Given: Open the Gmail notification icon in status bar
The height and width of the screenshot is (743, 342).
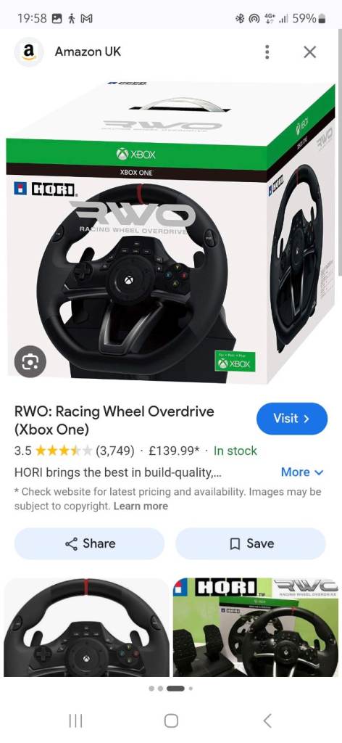Looking at the screenshot, I should (86, 18).
